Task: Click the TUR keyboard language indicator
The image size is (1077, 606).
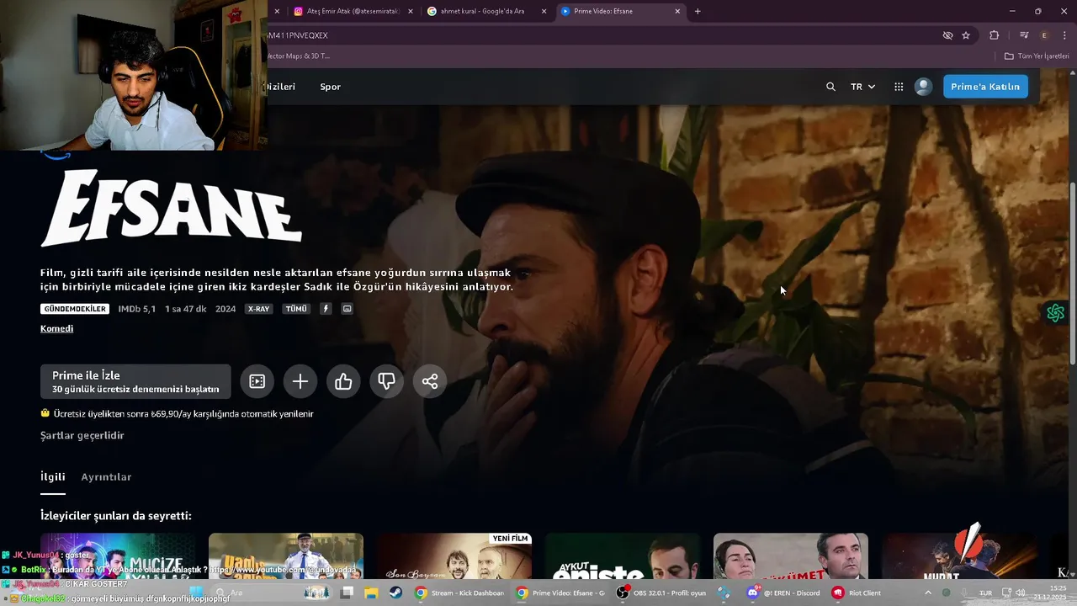Action: (985, 593)
